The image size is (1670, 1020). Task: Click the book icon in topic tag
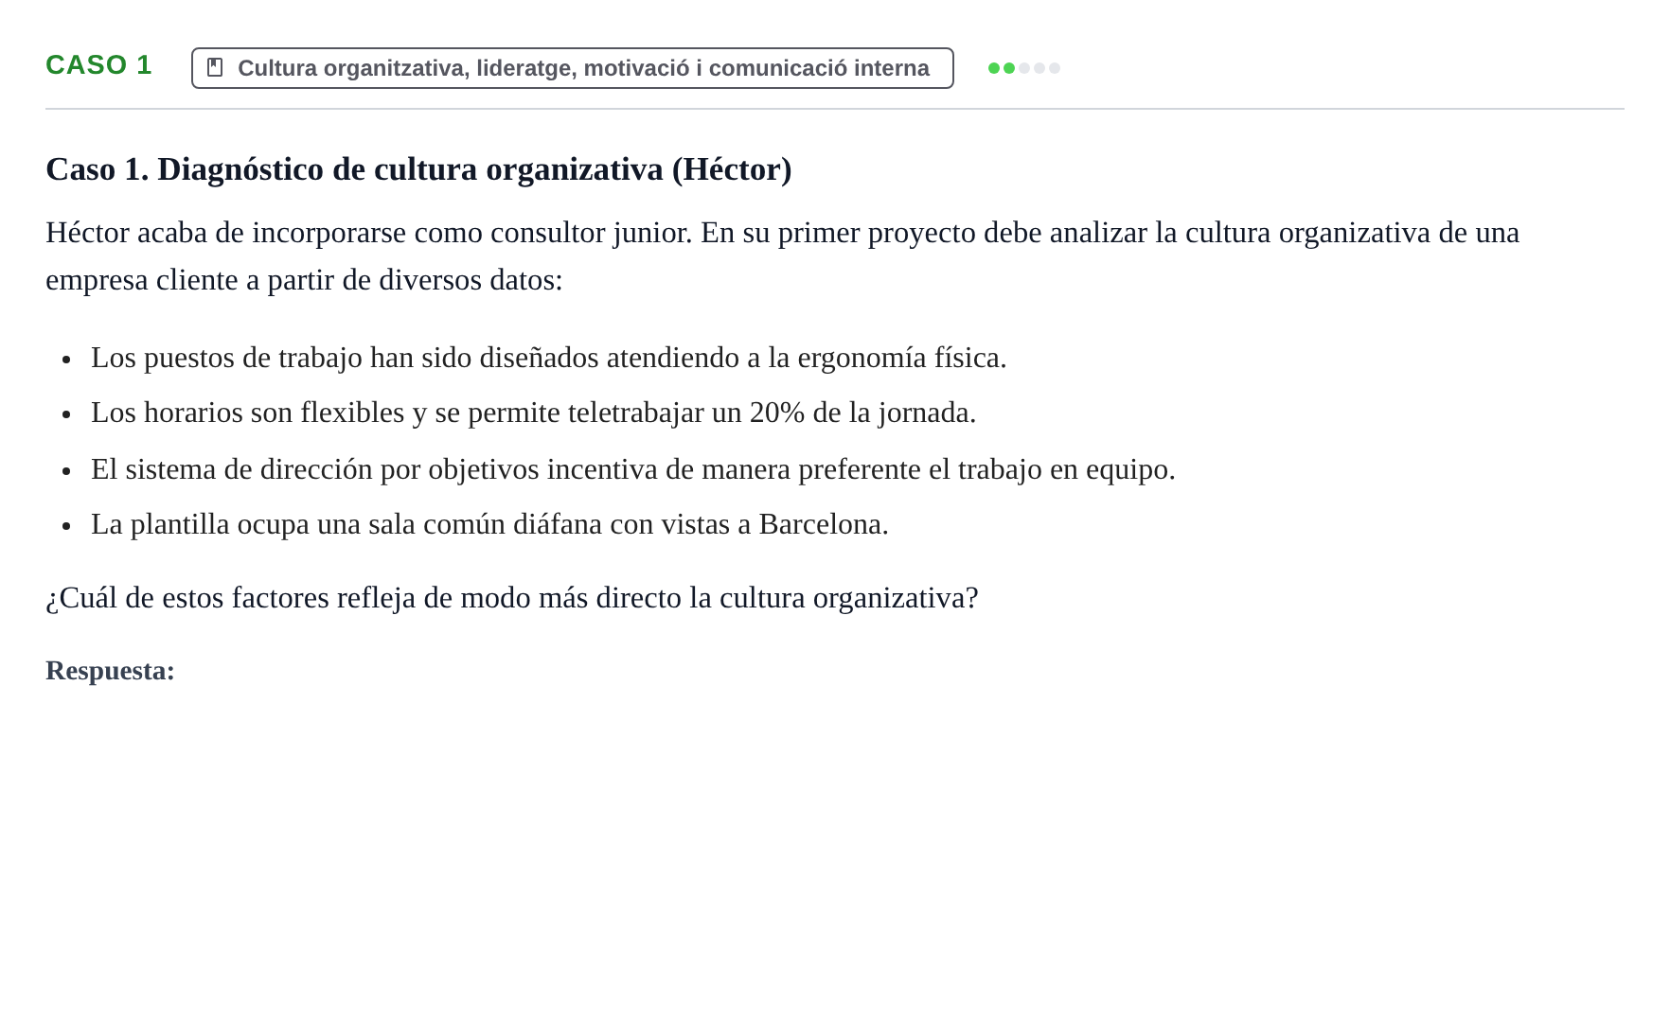215,68
